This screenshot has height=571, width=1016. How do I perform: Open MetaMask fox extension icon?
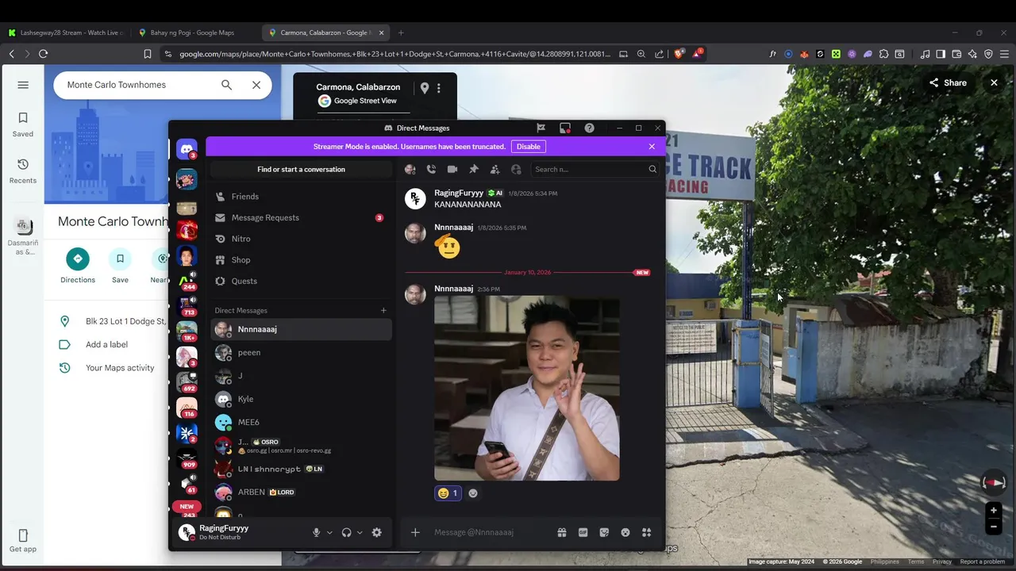coord(804,54)
